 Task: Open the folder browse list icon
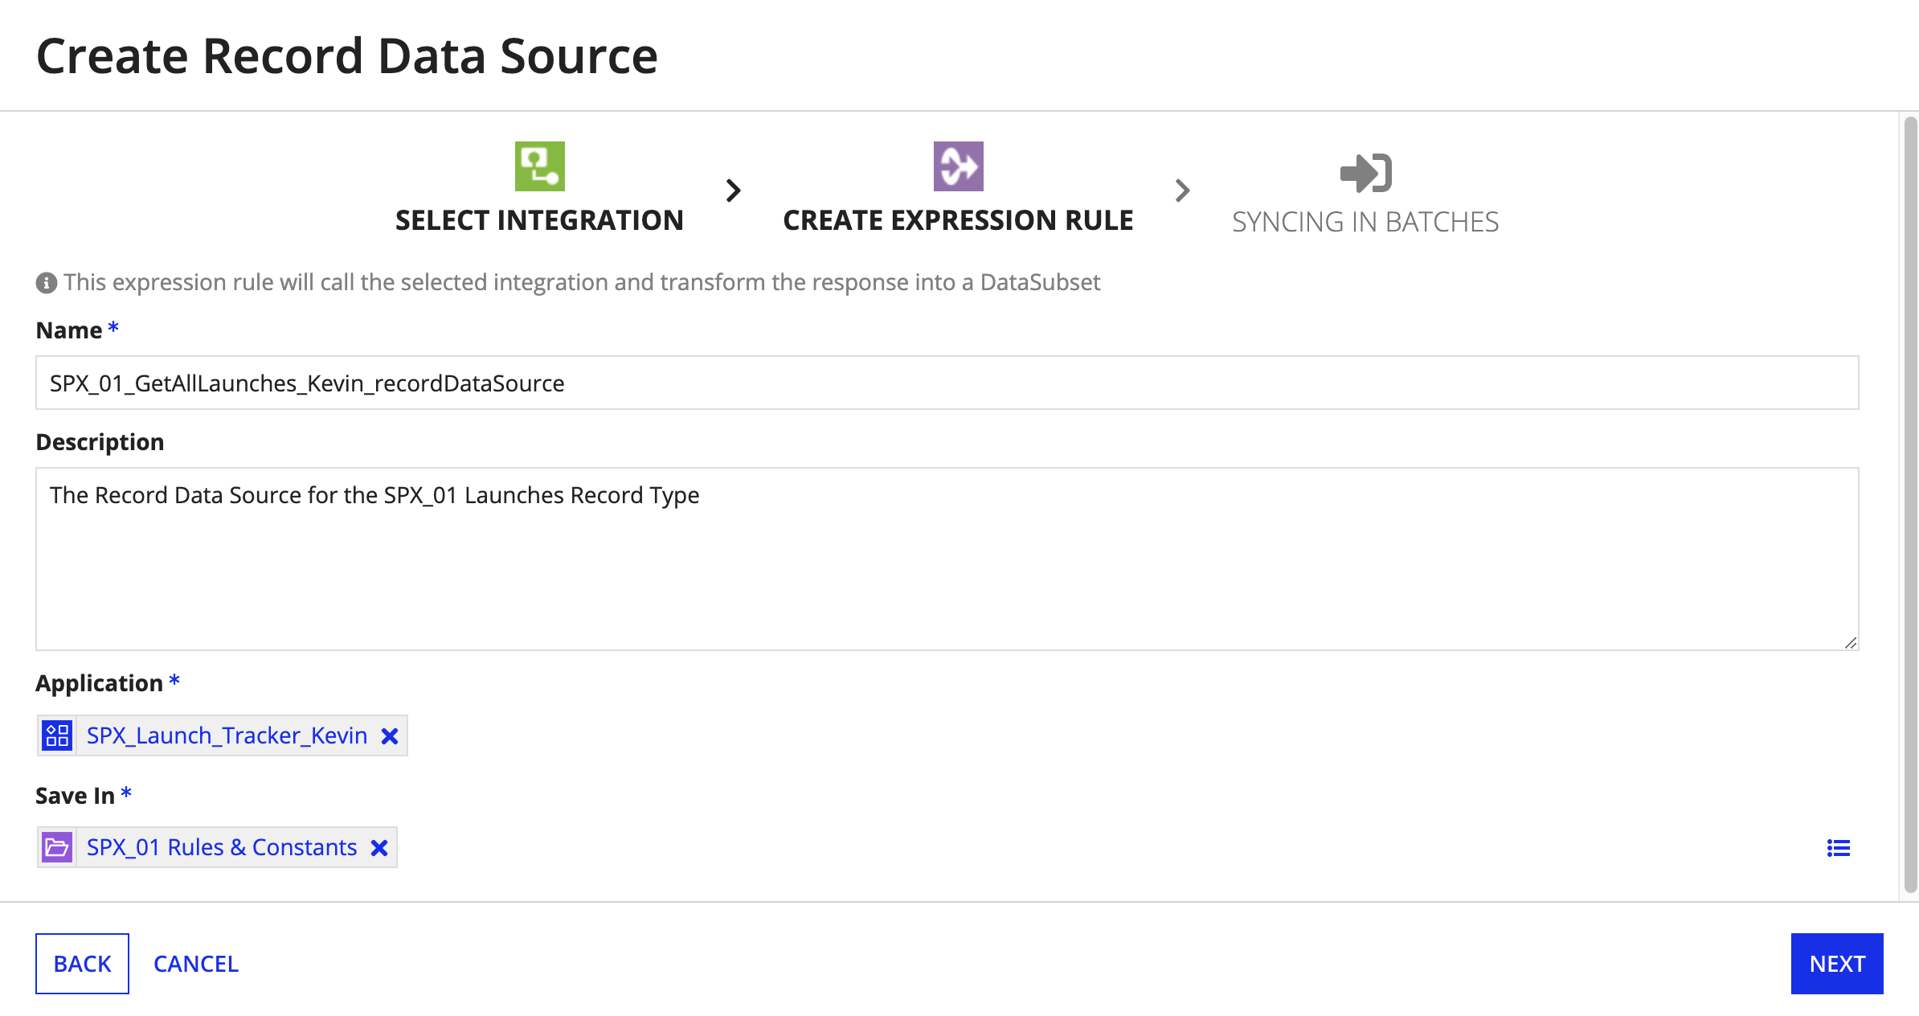click(1838, 848)
